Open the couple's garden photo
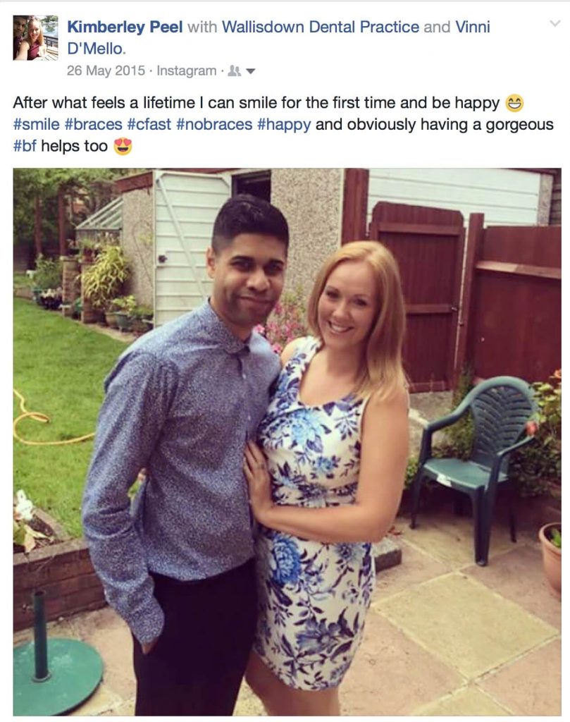 (287, 442)
